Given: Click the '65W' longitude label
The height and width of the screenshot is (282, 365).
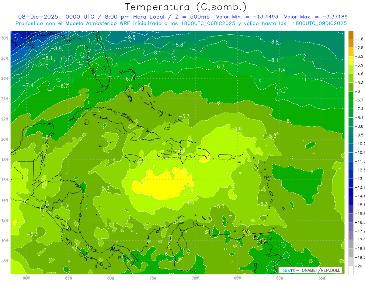Looking at the screenshot, I should coord(238,278).
